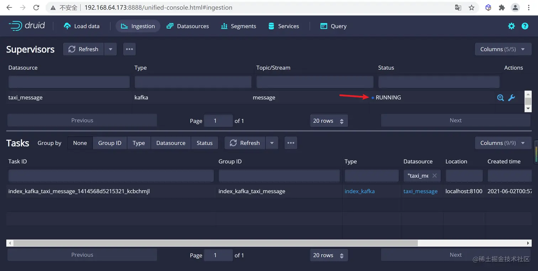
Task: Click the index_kafka type link
Action: point(360,191)
